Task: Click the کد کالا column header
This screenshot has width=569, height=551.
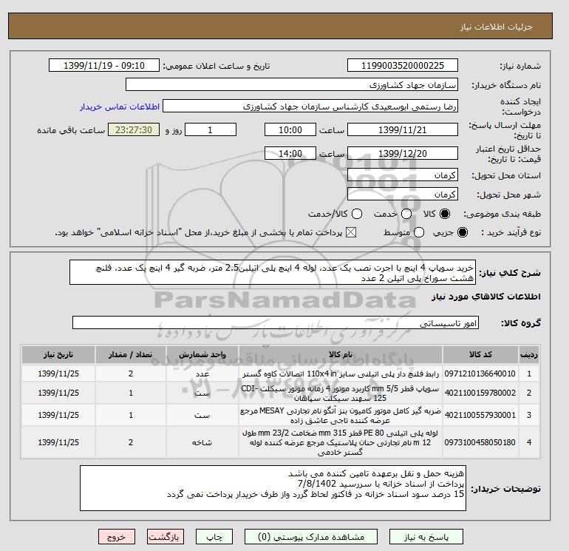Action: coord(480,355)
